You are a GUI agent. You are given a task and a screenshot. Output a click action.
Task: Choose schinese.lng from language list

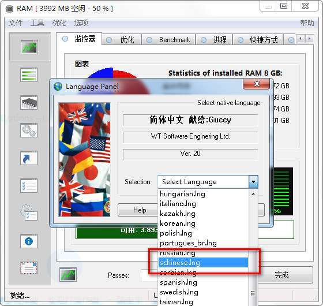[203, 263]
